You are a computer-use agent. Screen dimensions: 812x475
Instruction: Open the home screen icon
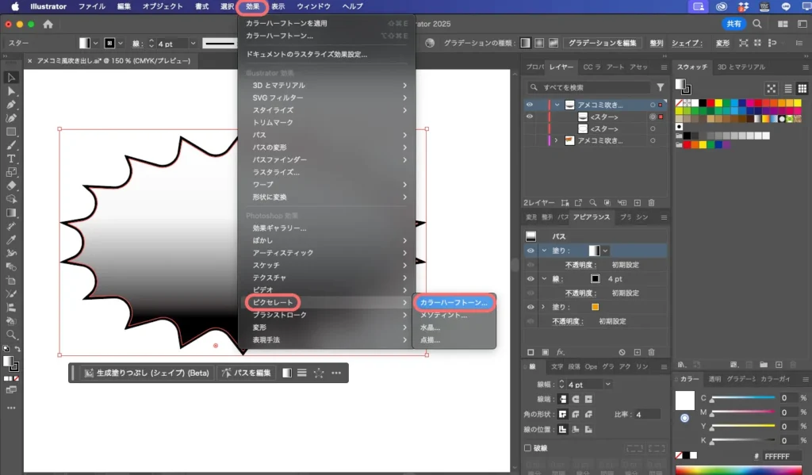48,24
